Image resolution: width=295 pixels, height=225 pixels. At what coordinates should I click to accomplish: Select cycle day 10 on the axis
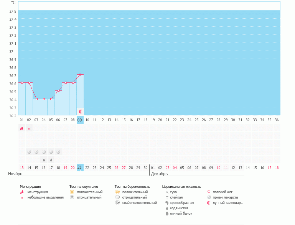click(x=87, y=120)
